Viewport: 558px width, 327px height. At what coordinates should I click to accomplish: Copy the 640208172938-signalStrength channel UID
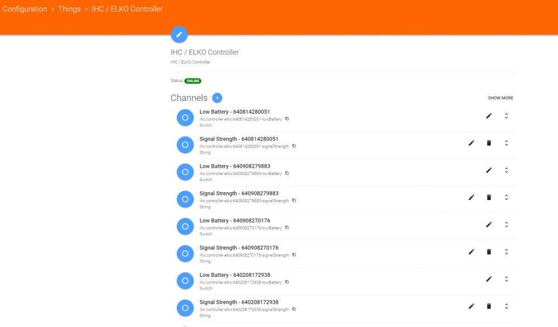click(294, 309)
